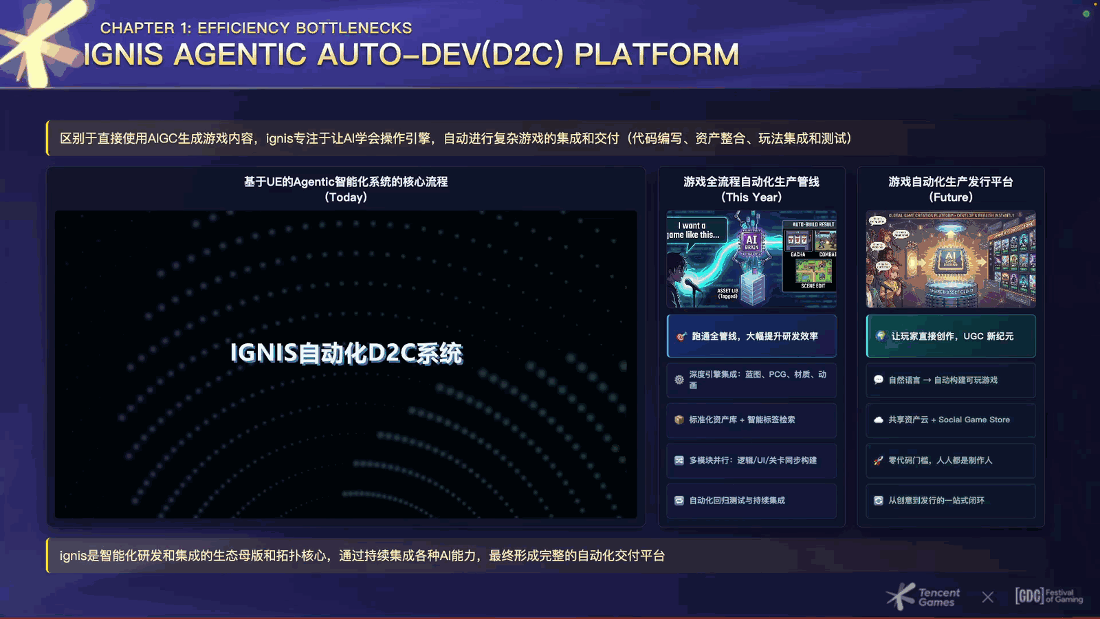The width and height of the screenshot is (1100, 619).
Task: Open the This Year pixel-art pipeline image
Action: click(x=751, y=259)
